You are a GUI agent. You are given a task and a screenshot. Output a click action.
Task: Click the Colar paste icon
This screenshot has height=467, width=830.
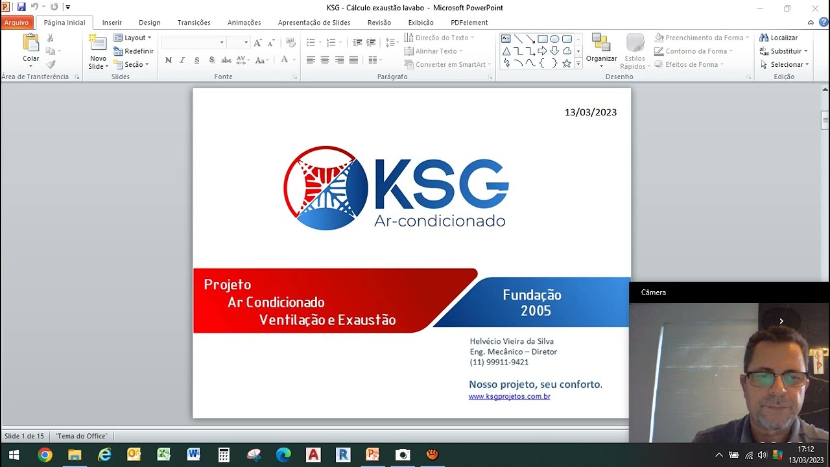pos(30,43)
